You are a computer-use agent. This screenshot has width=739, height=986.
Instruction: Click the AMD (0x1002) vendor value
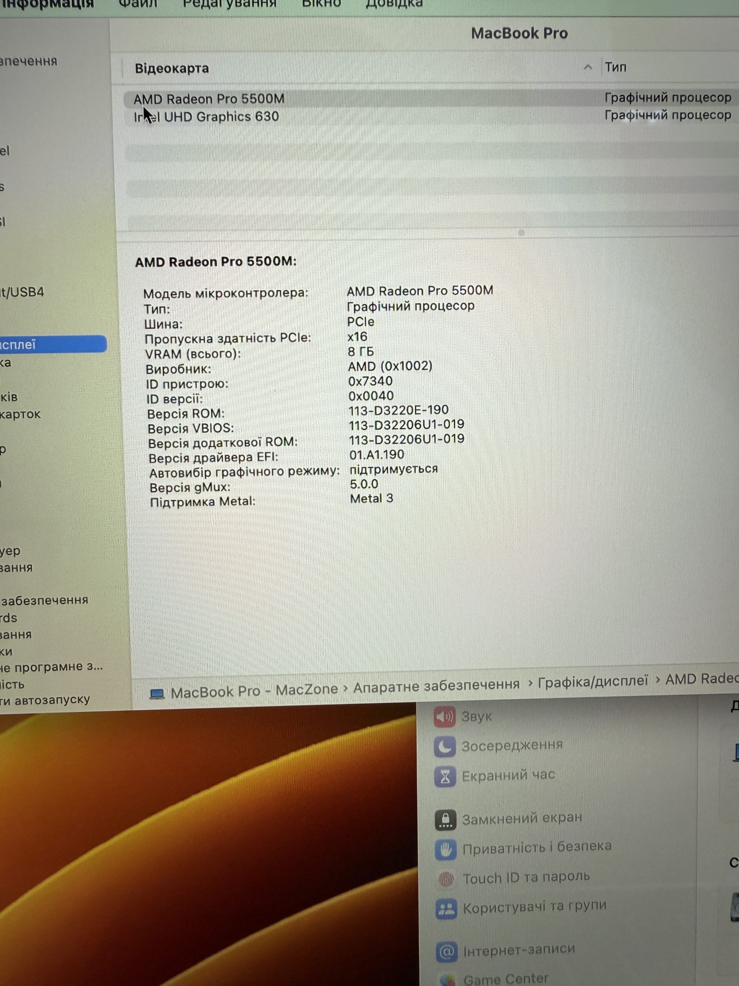pyautogui.click(x=390, y=366)
